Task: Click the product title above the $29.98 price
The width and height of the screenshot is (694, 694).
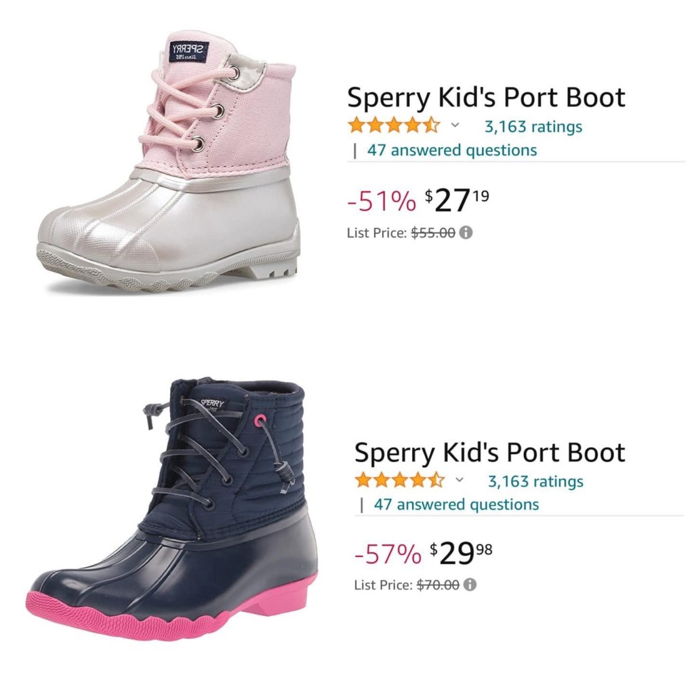Action: (489, 453)
